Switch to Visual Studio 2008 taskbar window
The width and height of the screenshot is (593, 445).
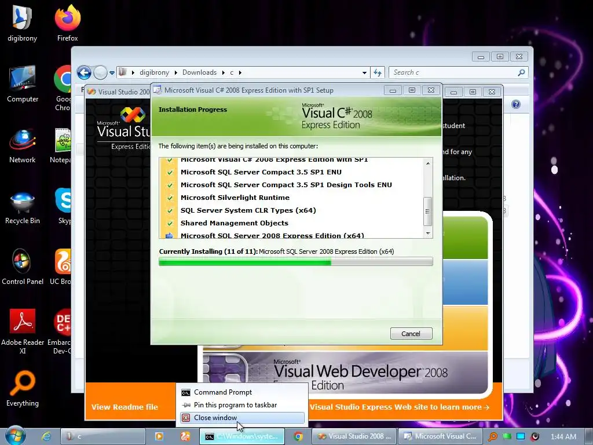click(x=354, y=436)
